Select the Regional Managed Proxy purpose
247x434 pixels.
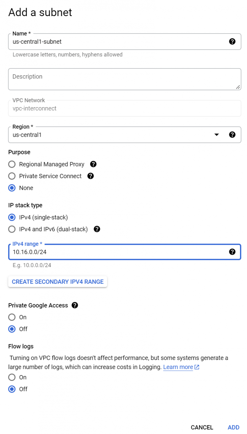point(12,164)
